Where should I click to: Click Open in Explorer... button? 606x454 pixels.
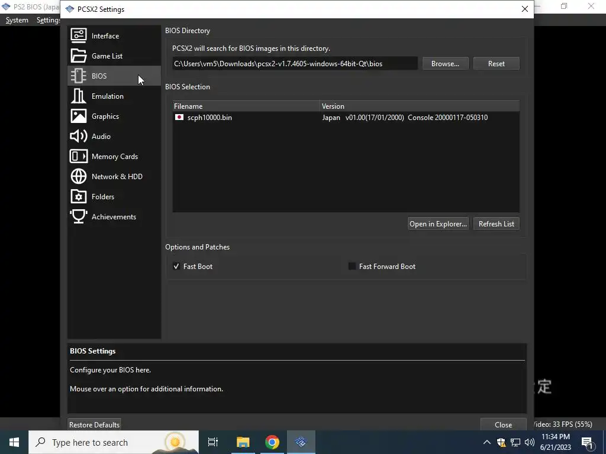tap(438, 223)
